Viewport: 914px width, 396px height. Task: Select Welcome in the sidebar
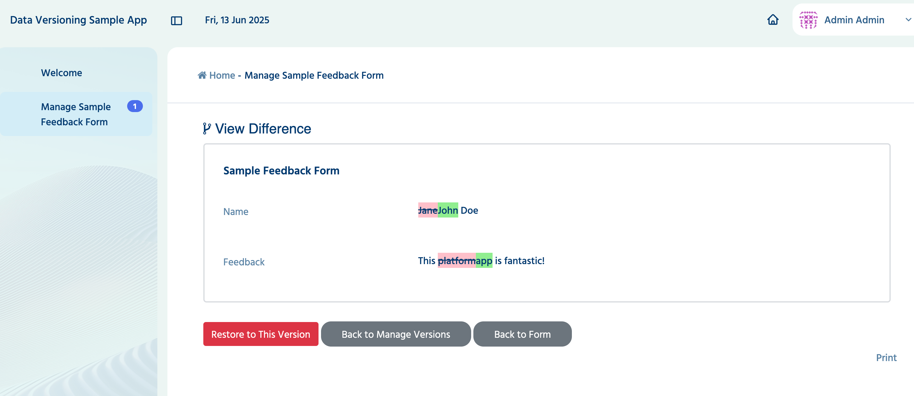click(61, 73)
